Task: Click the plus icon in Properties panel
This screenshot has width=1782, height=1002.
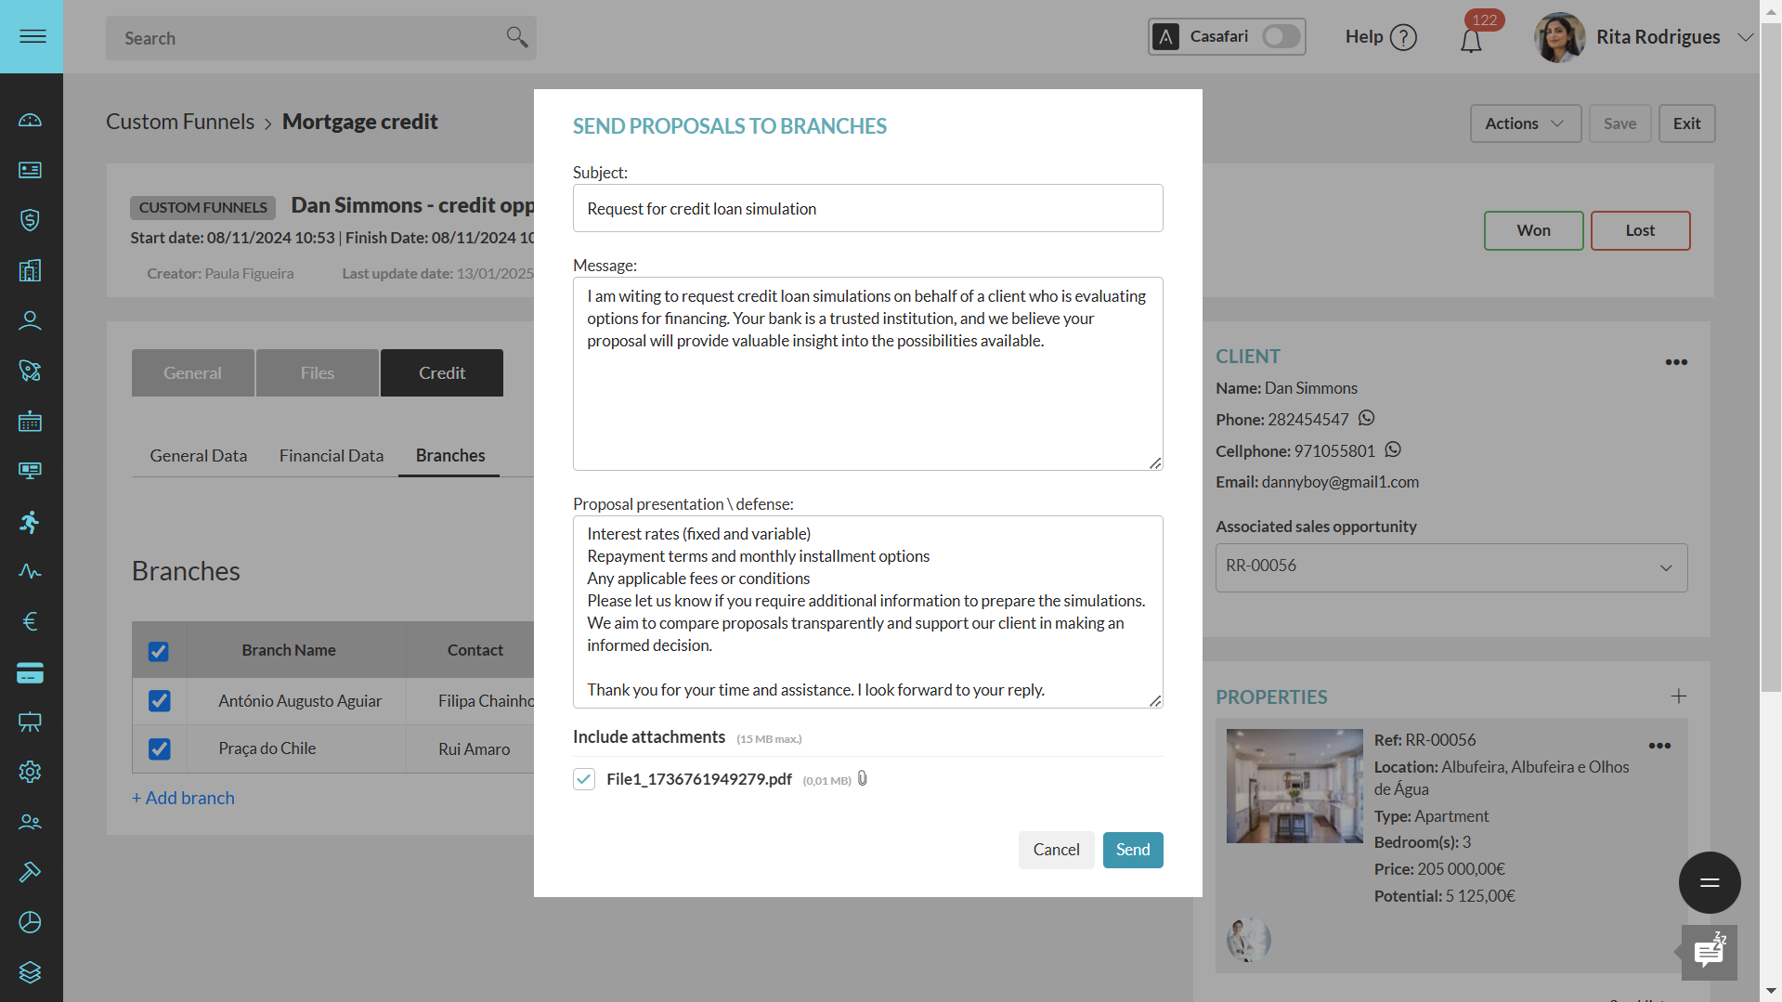Action: pyautogui.click(x=1678, y=696)
